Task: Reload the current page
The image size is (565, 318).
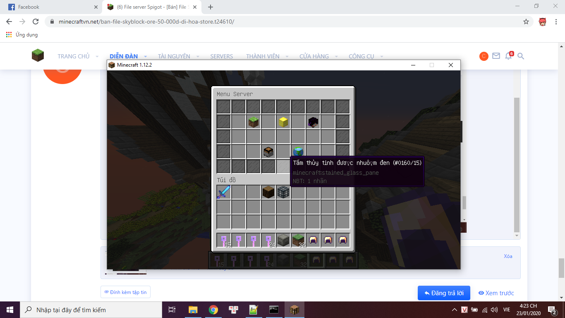Action: pyautogui.click(x=36, y=22)
